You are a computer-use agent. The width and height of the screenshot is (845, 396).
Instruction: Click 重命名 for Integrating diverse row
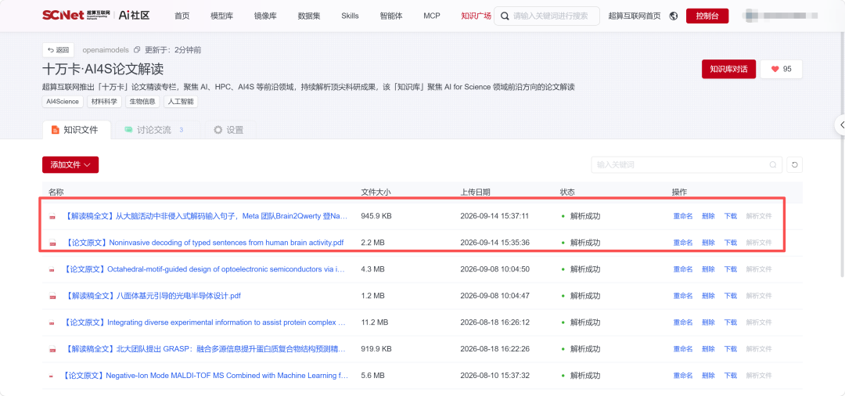[x=683, y=322]
